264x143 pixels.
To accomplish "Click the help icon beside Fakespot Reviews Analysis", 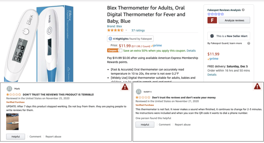I will pos(243,10).
